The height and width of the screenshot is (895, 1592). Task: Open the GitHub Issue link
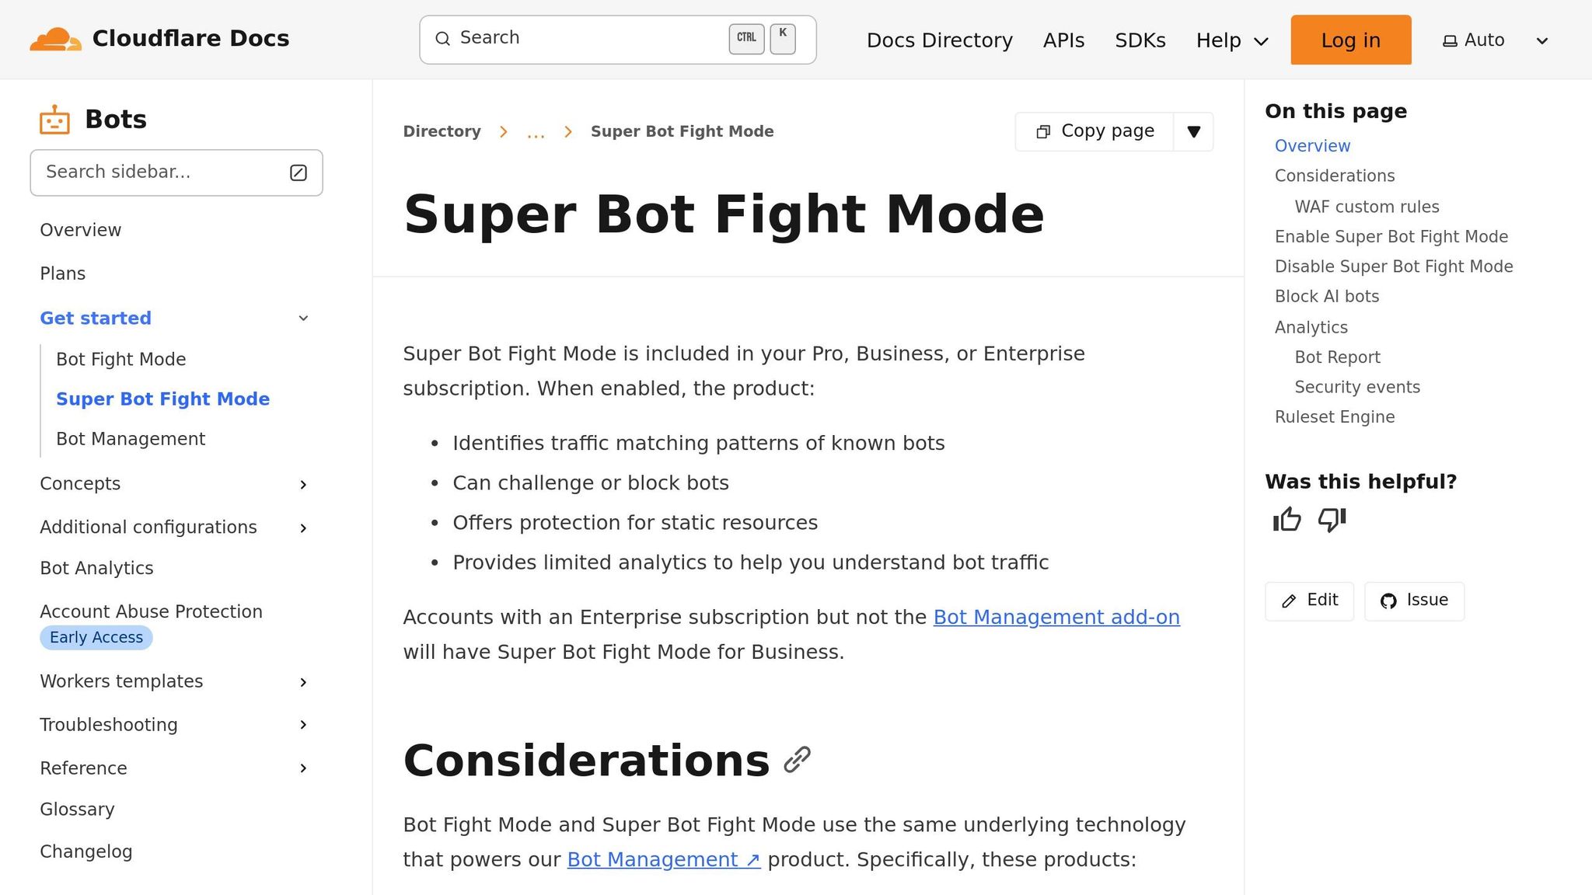click(1413, 601)
